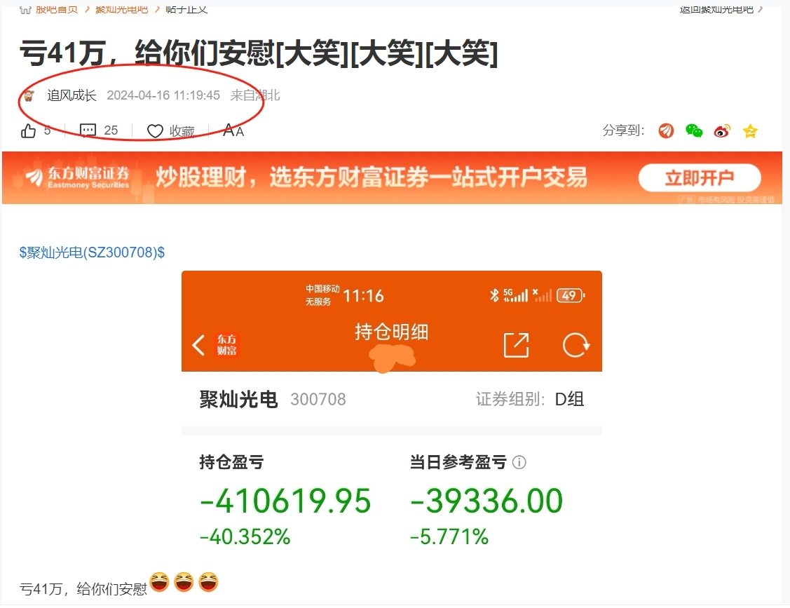Click the stock name 聚灿光电 in screenshot

[239, 399]
